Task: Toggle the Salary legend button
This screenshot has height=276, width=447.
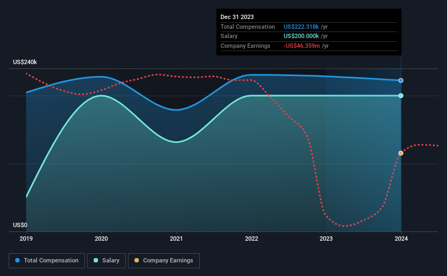Action: pos(106,261)
